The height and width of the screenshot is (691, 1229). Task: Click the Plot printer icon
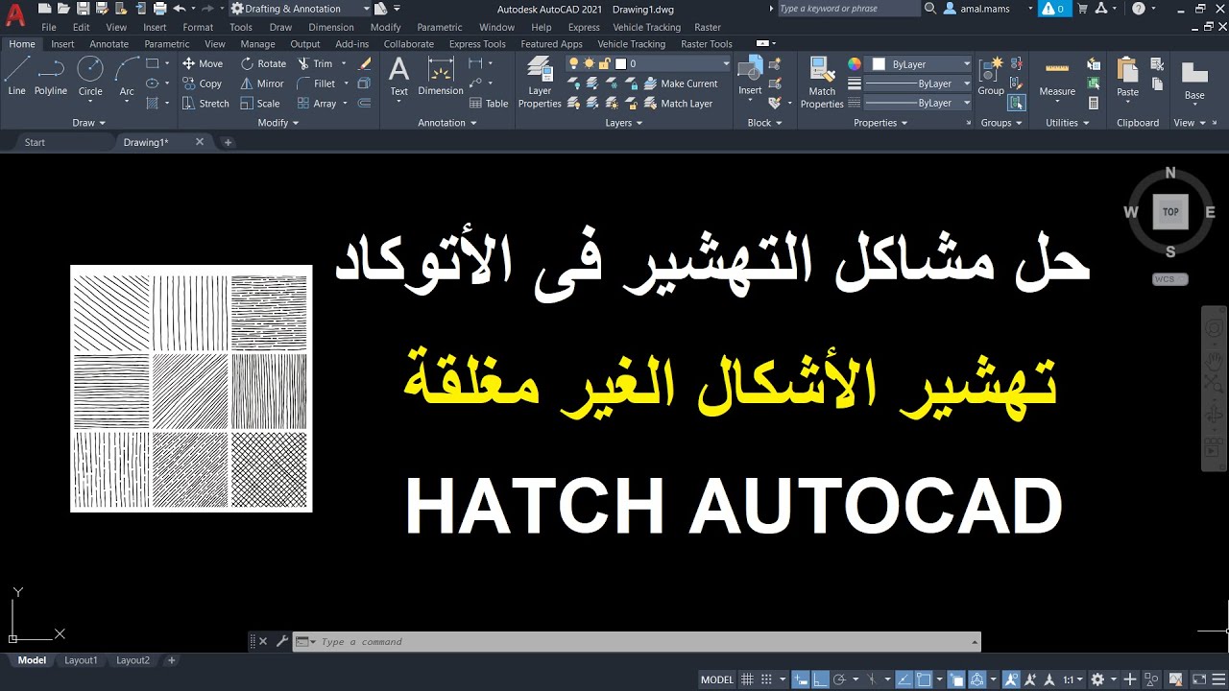pyautogui.click(x=158, y=9)
